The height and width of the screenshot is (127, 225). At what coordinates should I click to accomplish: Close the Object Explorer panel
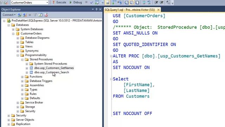click(x=100, y=10)
